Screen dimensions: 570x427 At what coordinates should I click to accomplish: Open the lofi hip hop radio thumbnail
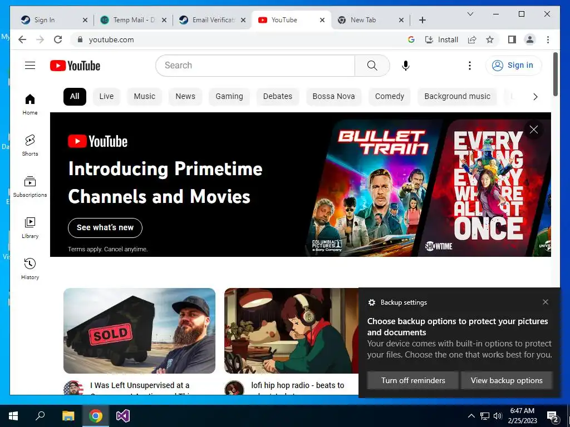tap(292, 331)
